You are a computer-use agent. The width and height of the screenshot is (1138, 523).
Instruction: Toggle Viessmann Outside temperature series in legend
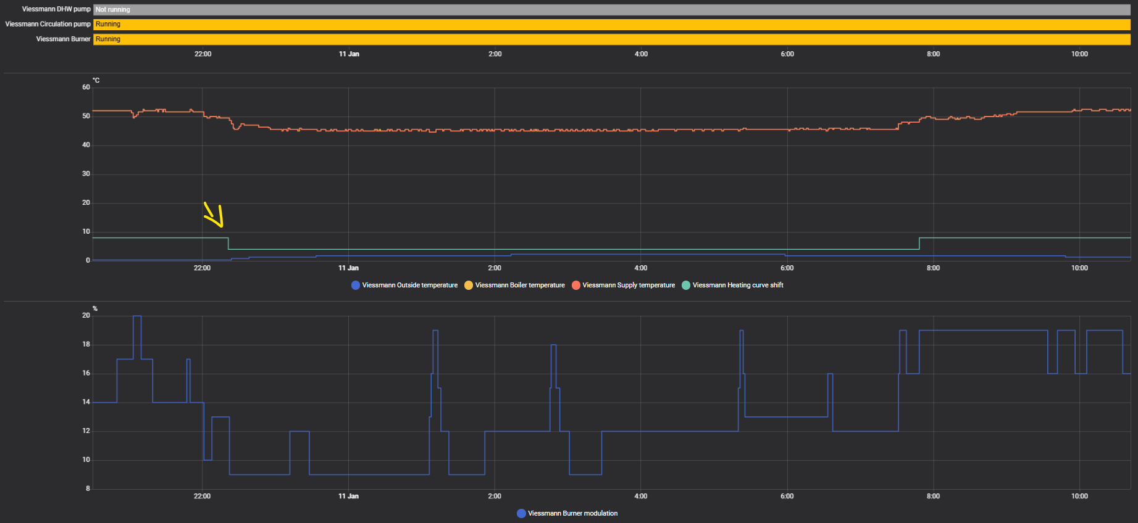[404, 285]
